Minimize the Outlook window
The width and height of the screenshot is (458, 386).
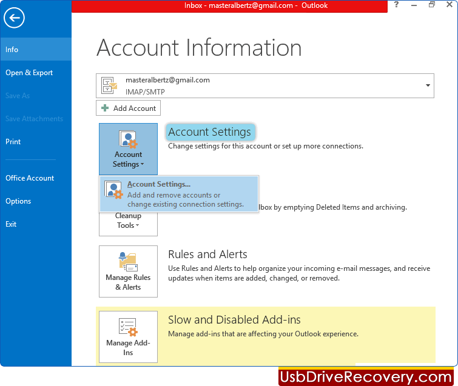(x=414, y=5)
